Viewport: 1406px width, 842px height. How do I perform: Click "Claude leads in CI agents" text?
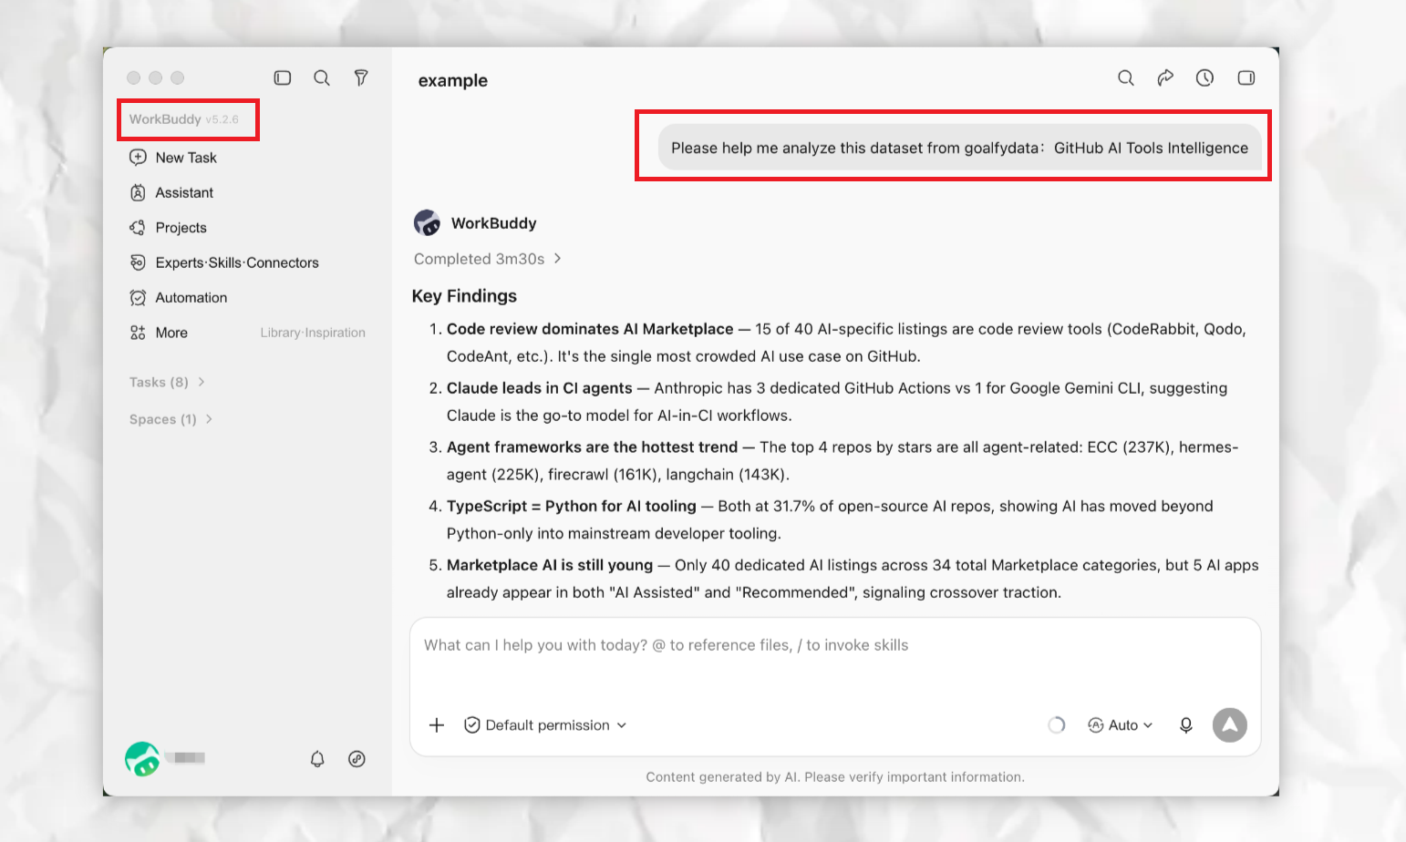(x=540, y=388)
